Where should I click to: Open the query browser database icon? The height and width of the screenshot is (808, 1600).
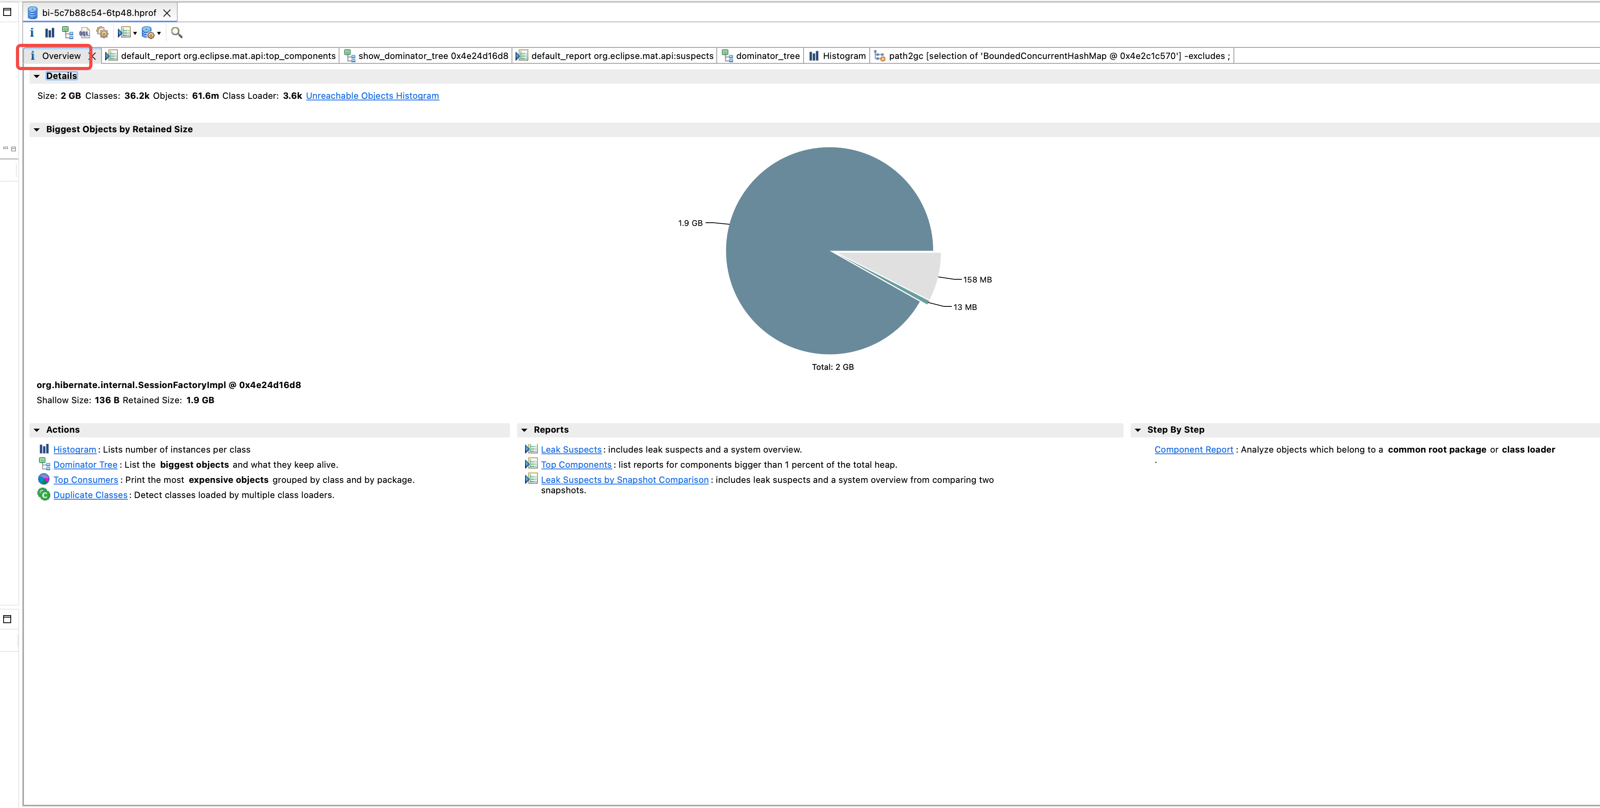click(x=148, y=33)
